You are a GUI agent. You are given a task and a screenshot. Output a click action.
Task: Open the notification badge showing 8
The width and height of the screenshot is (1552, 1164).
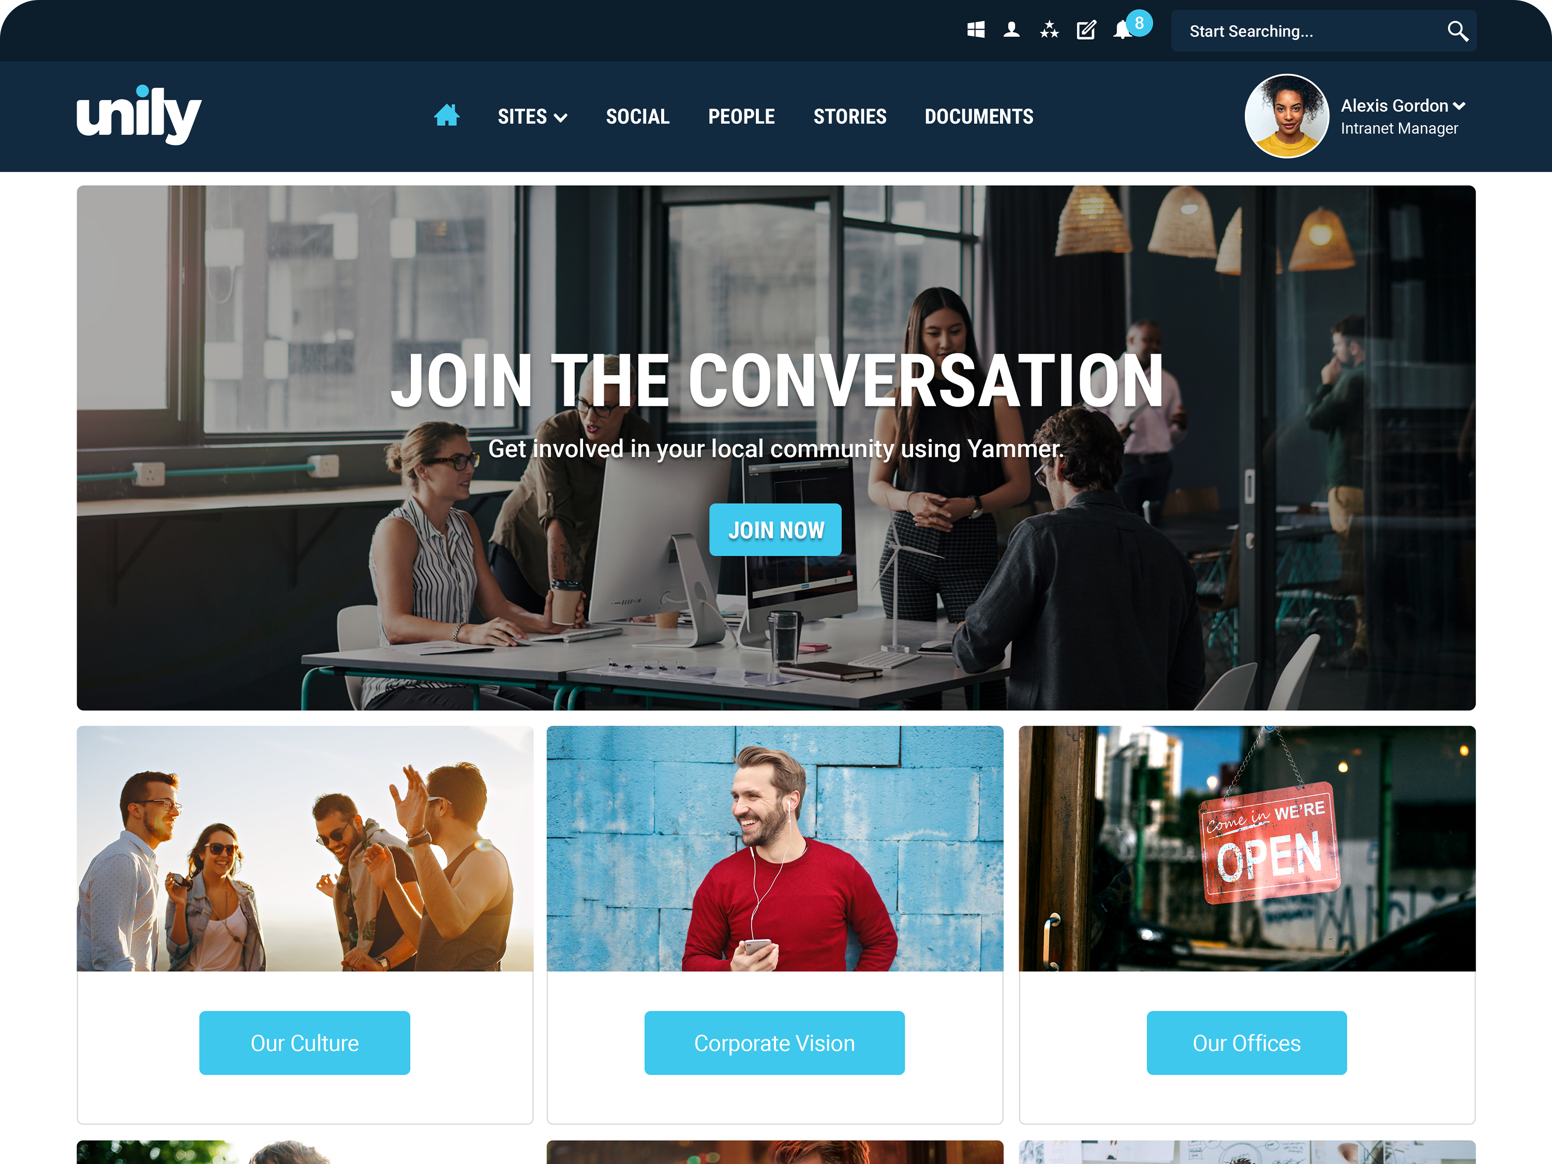pyautogui.click(x=1137, y=23)
